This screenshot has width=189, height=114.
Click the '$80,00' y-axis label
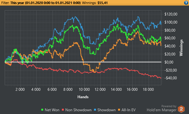click(x=170, y=30)
